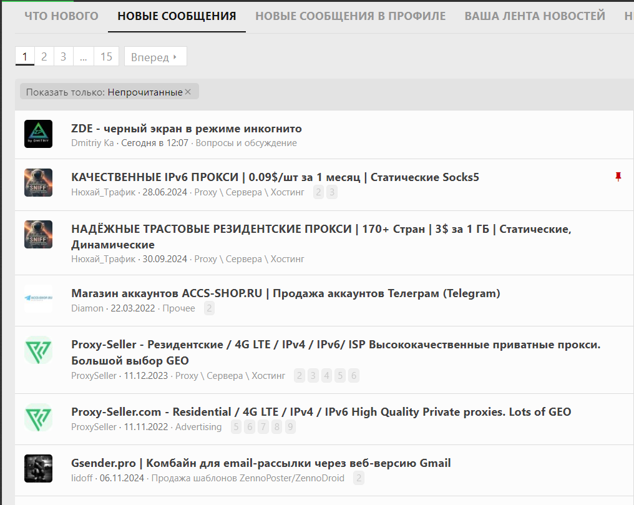Screen dimensions: 634x505
Task: Click the Вперед next page button
Action: click(155, 56)
